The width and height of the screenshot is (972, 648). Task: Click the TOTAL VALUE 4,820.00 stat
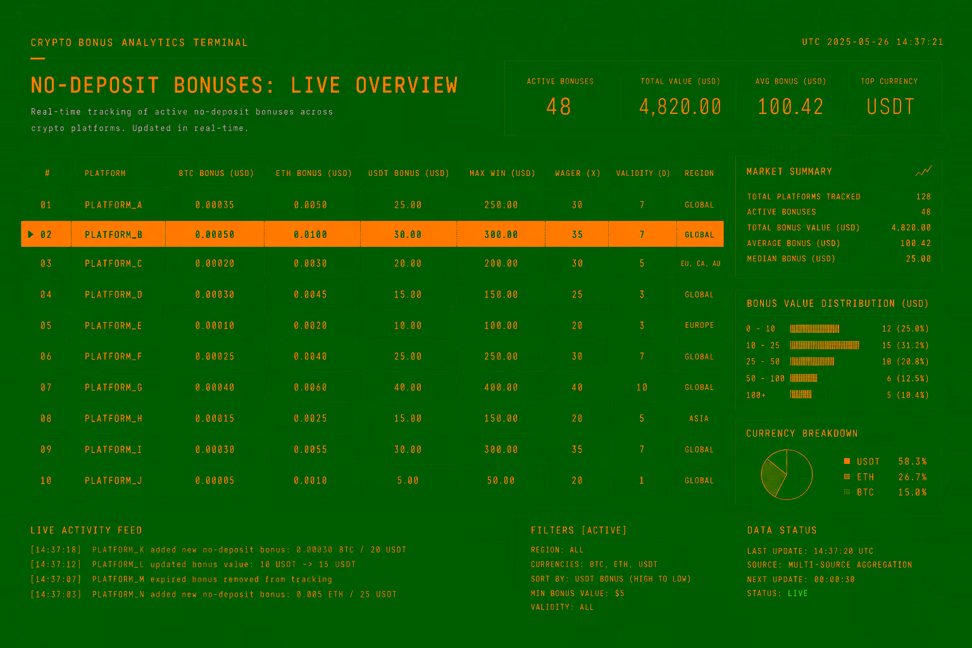680,98
